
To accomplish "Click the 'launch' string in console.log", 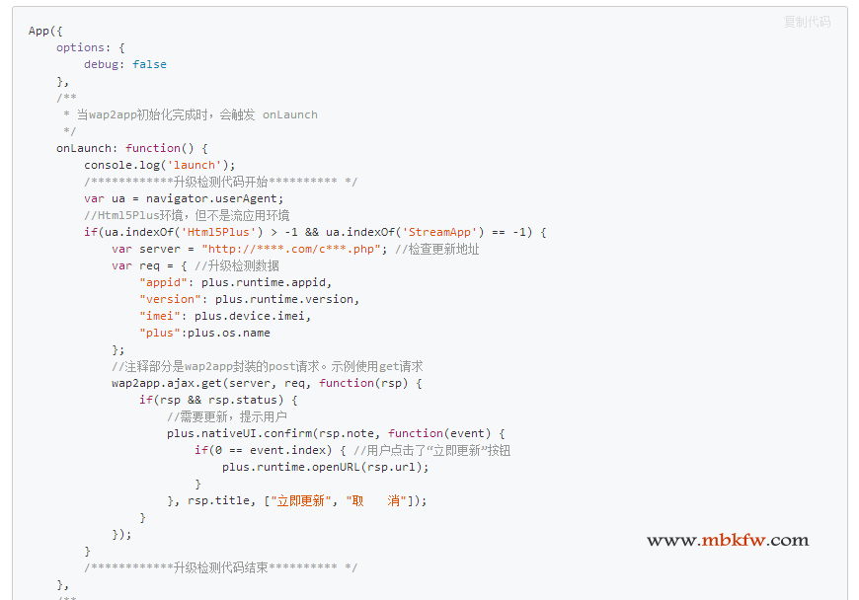I will point(198,165).
